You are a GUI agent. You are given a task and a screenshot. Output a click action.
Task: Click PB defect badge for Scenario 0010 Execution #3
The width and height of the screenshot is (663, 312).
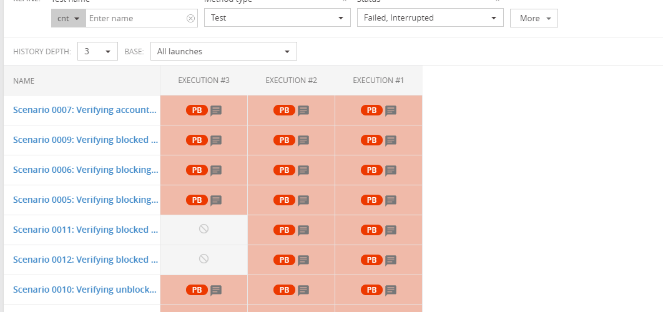tap(197, 290)
